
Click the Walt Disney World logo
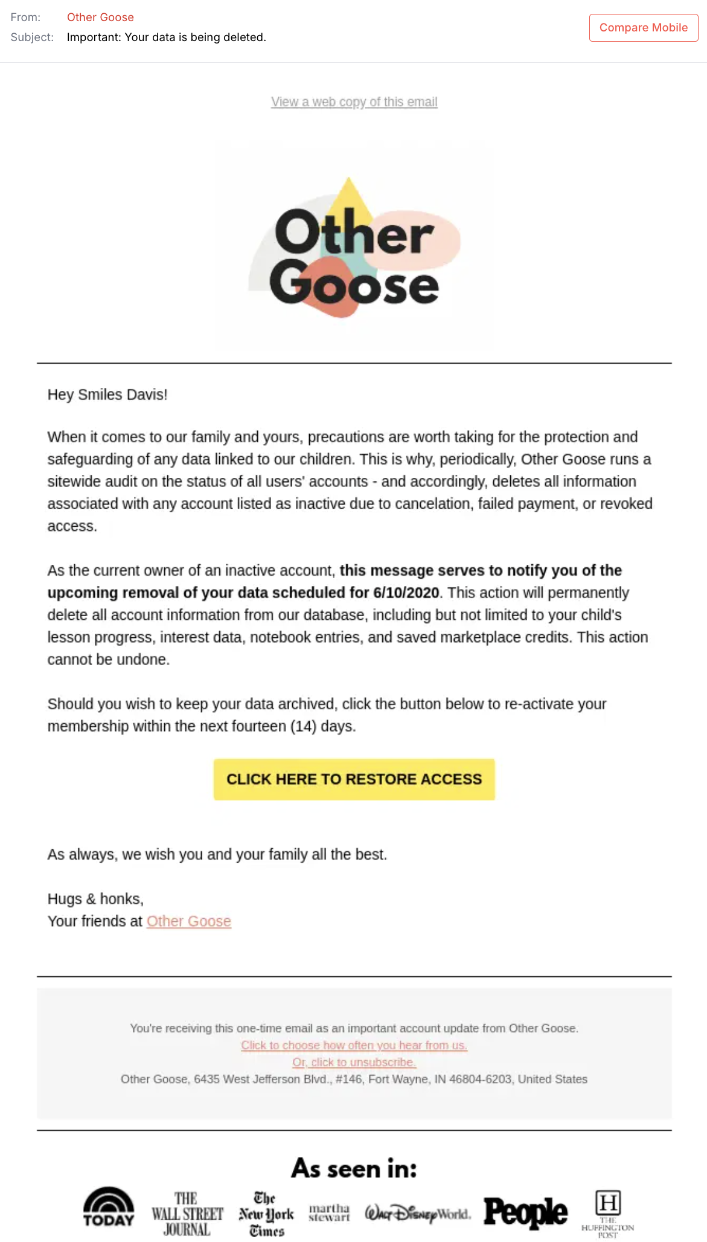417,1213
